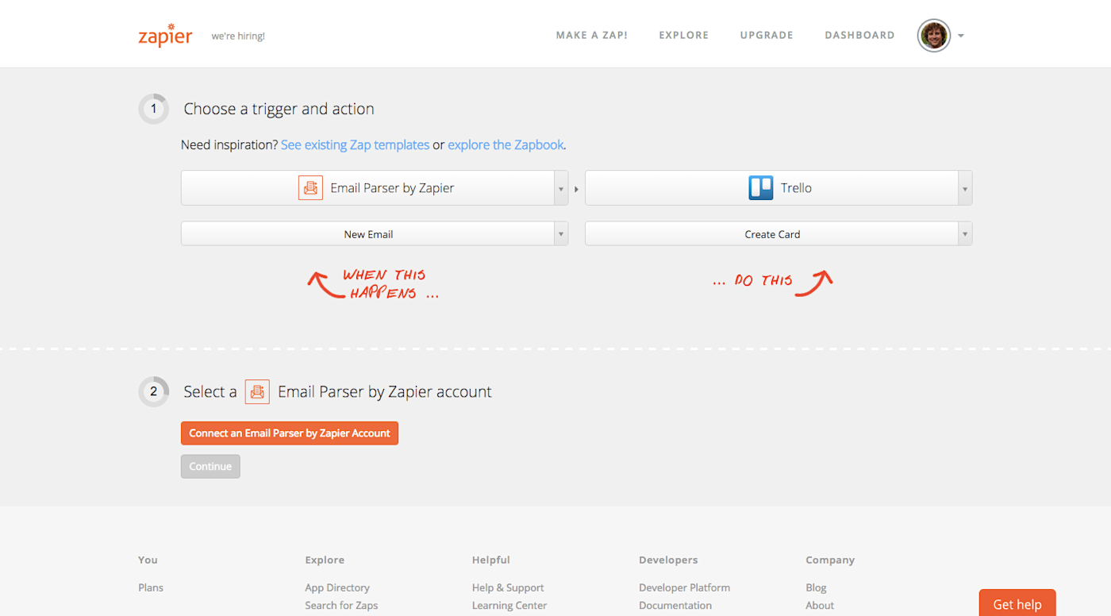Image resolution: width=1111 pixels, height=616 pixels.
Task: Open the Plans footer link
Action: point(151,587)
